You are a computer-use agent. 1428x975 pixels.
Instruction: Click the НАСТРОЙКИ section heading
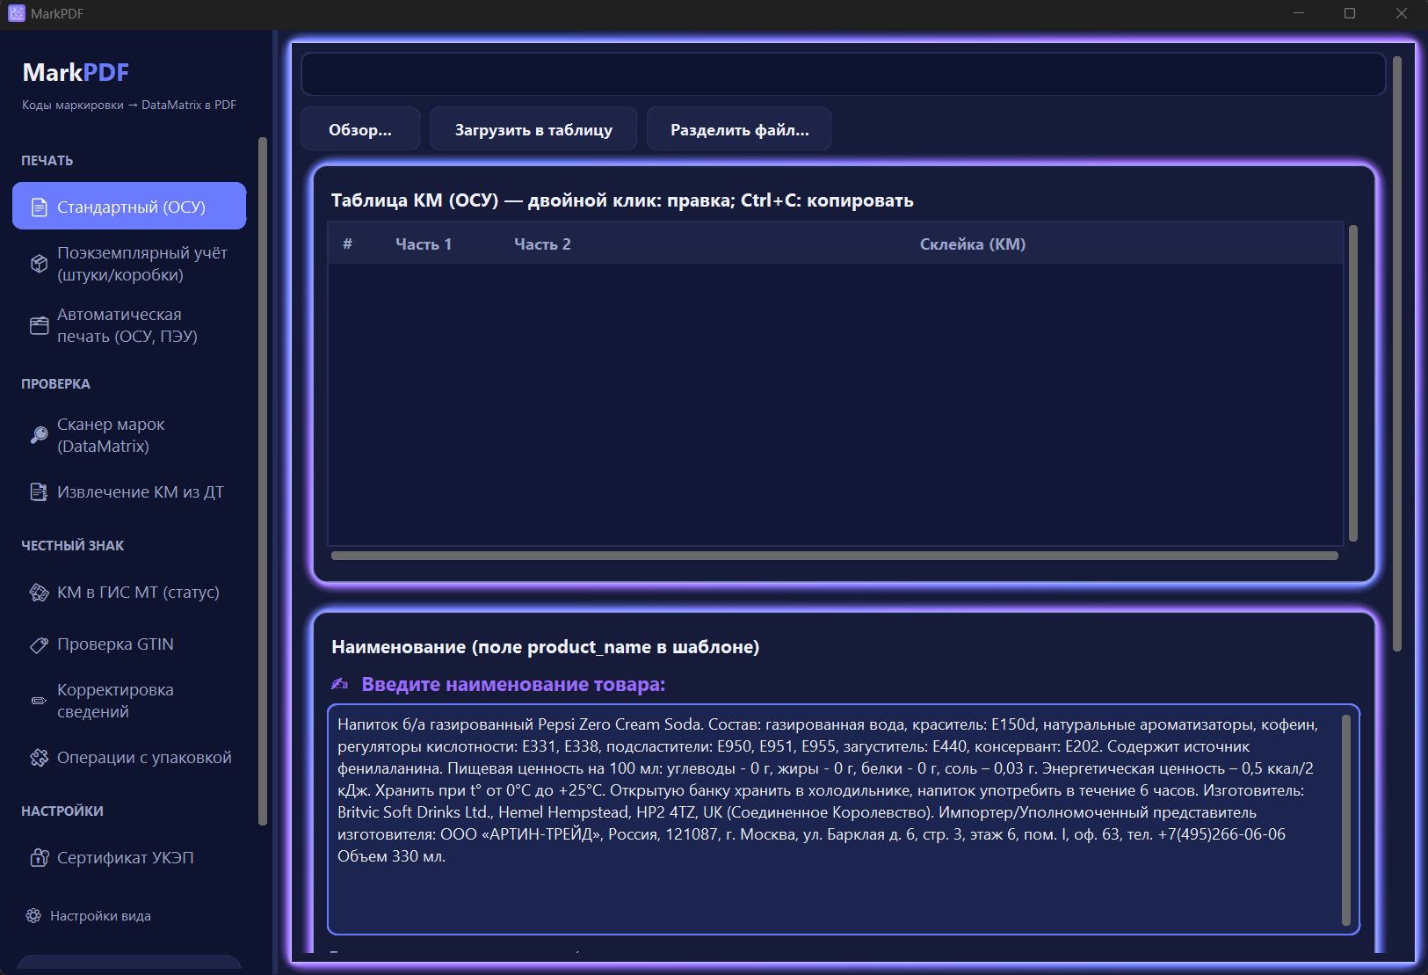(62, 811)
